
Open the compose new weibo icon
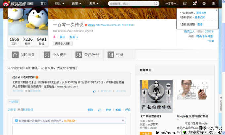[x=185, y=3]
